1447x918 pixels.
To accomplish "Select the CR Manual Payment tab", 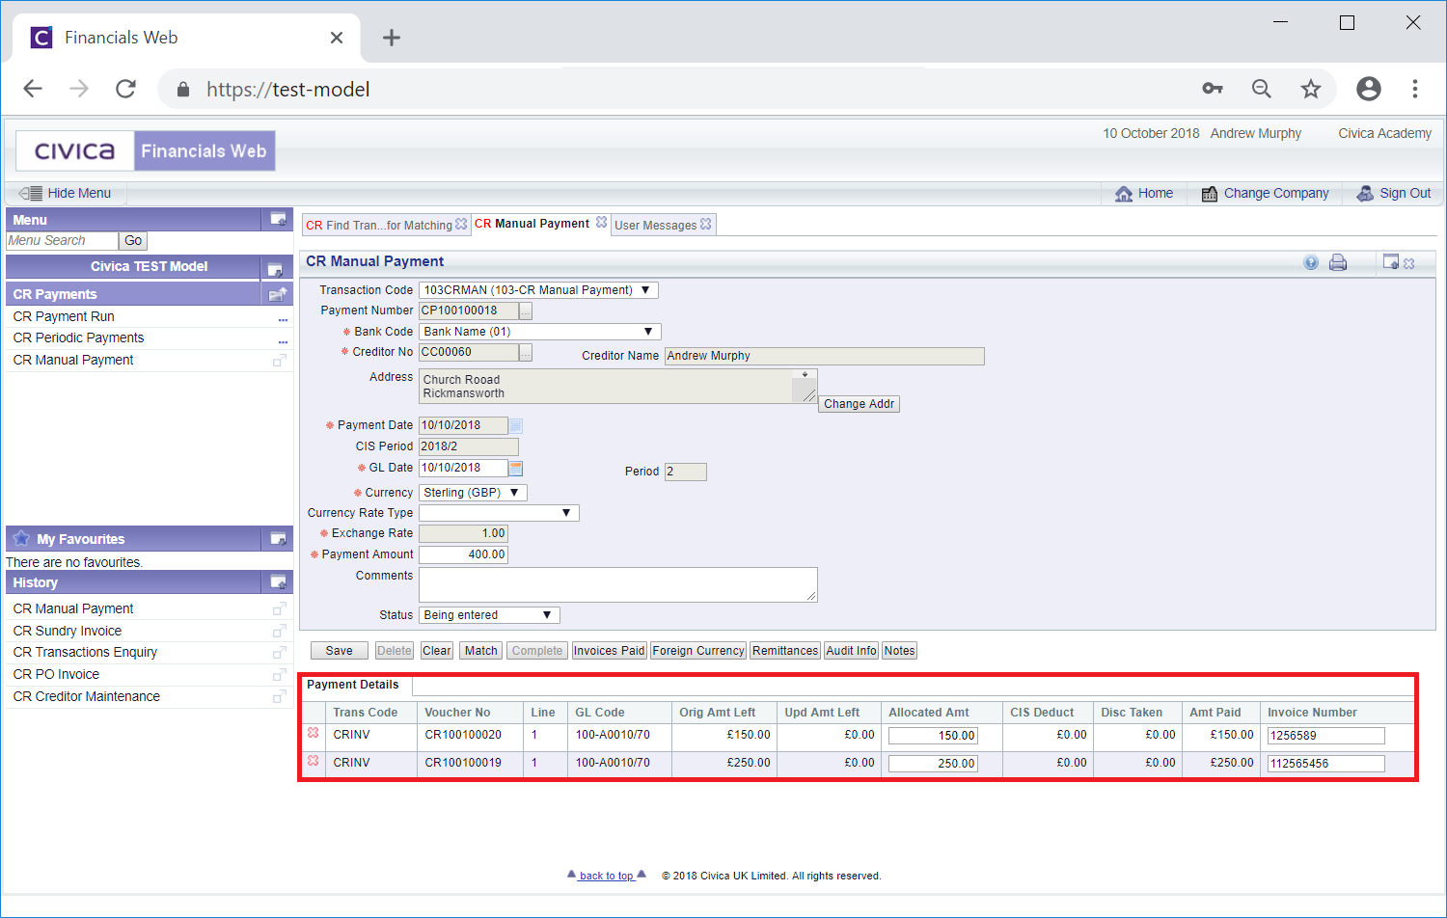I will point(532,224).
